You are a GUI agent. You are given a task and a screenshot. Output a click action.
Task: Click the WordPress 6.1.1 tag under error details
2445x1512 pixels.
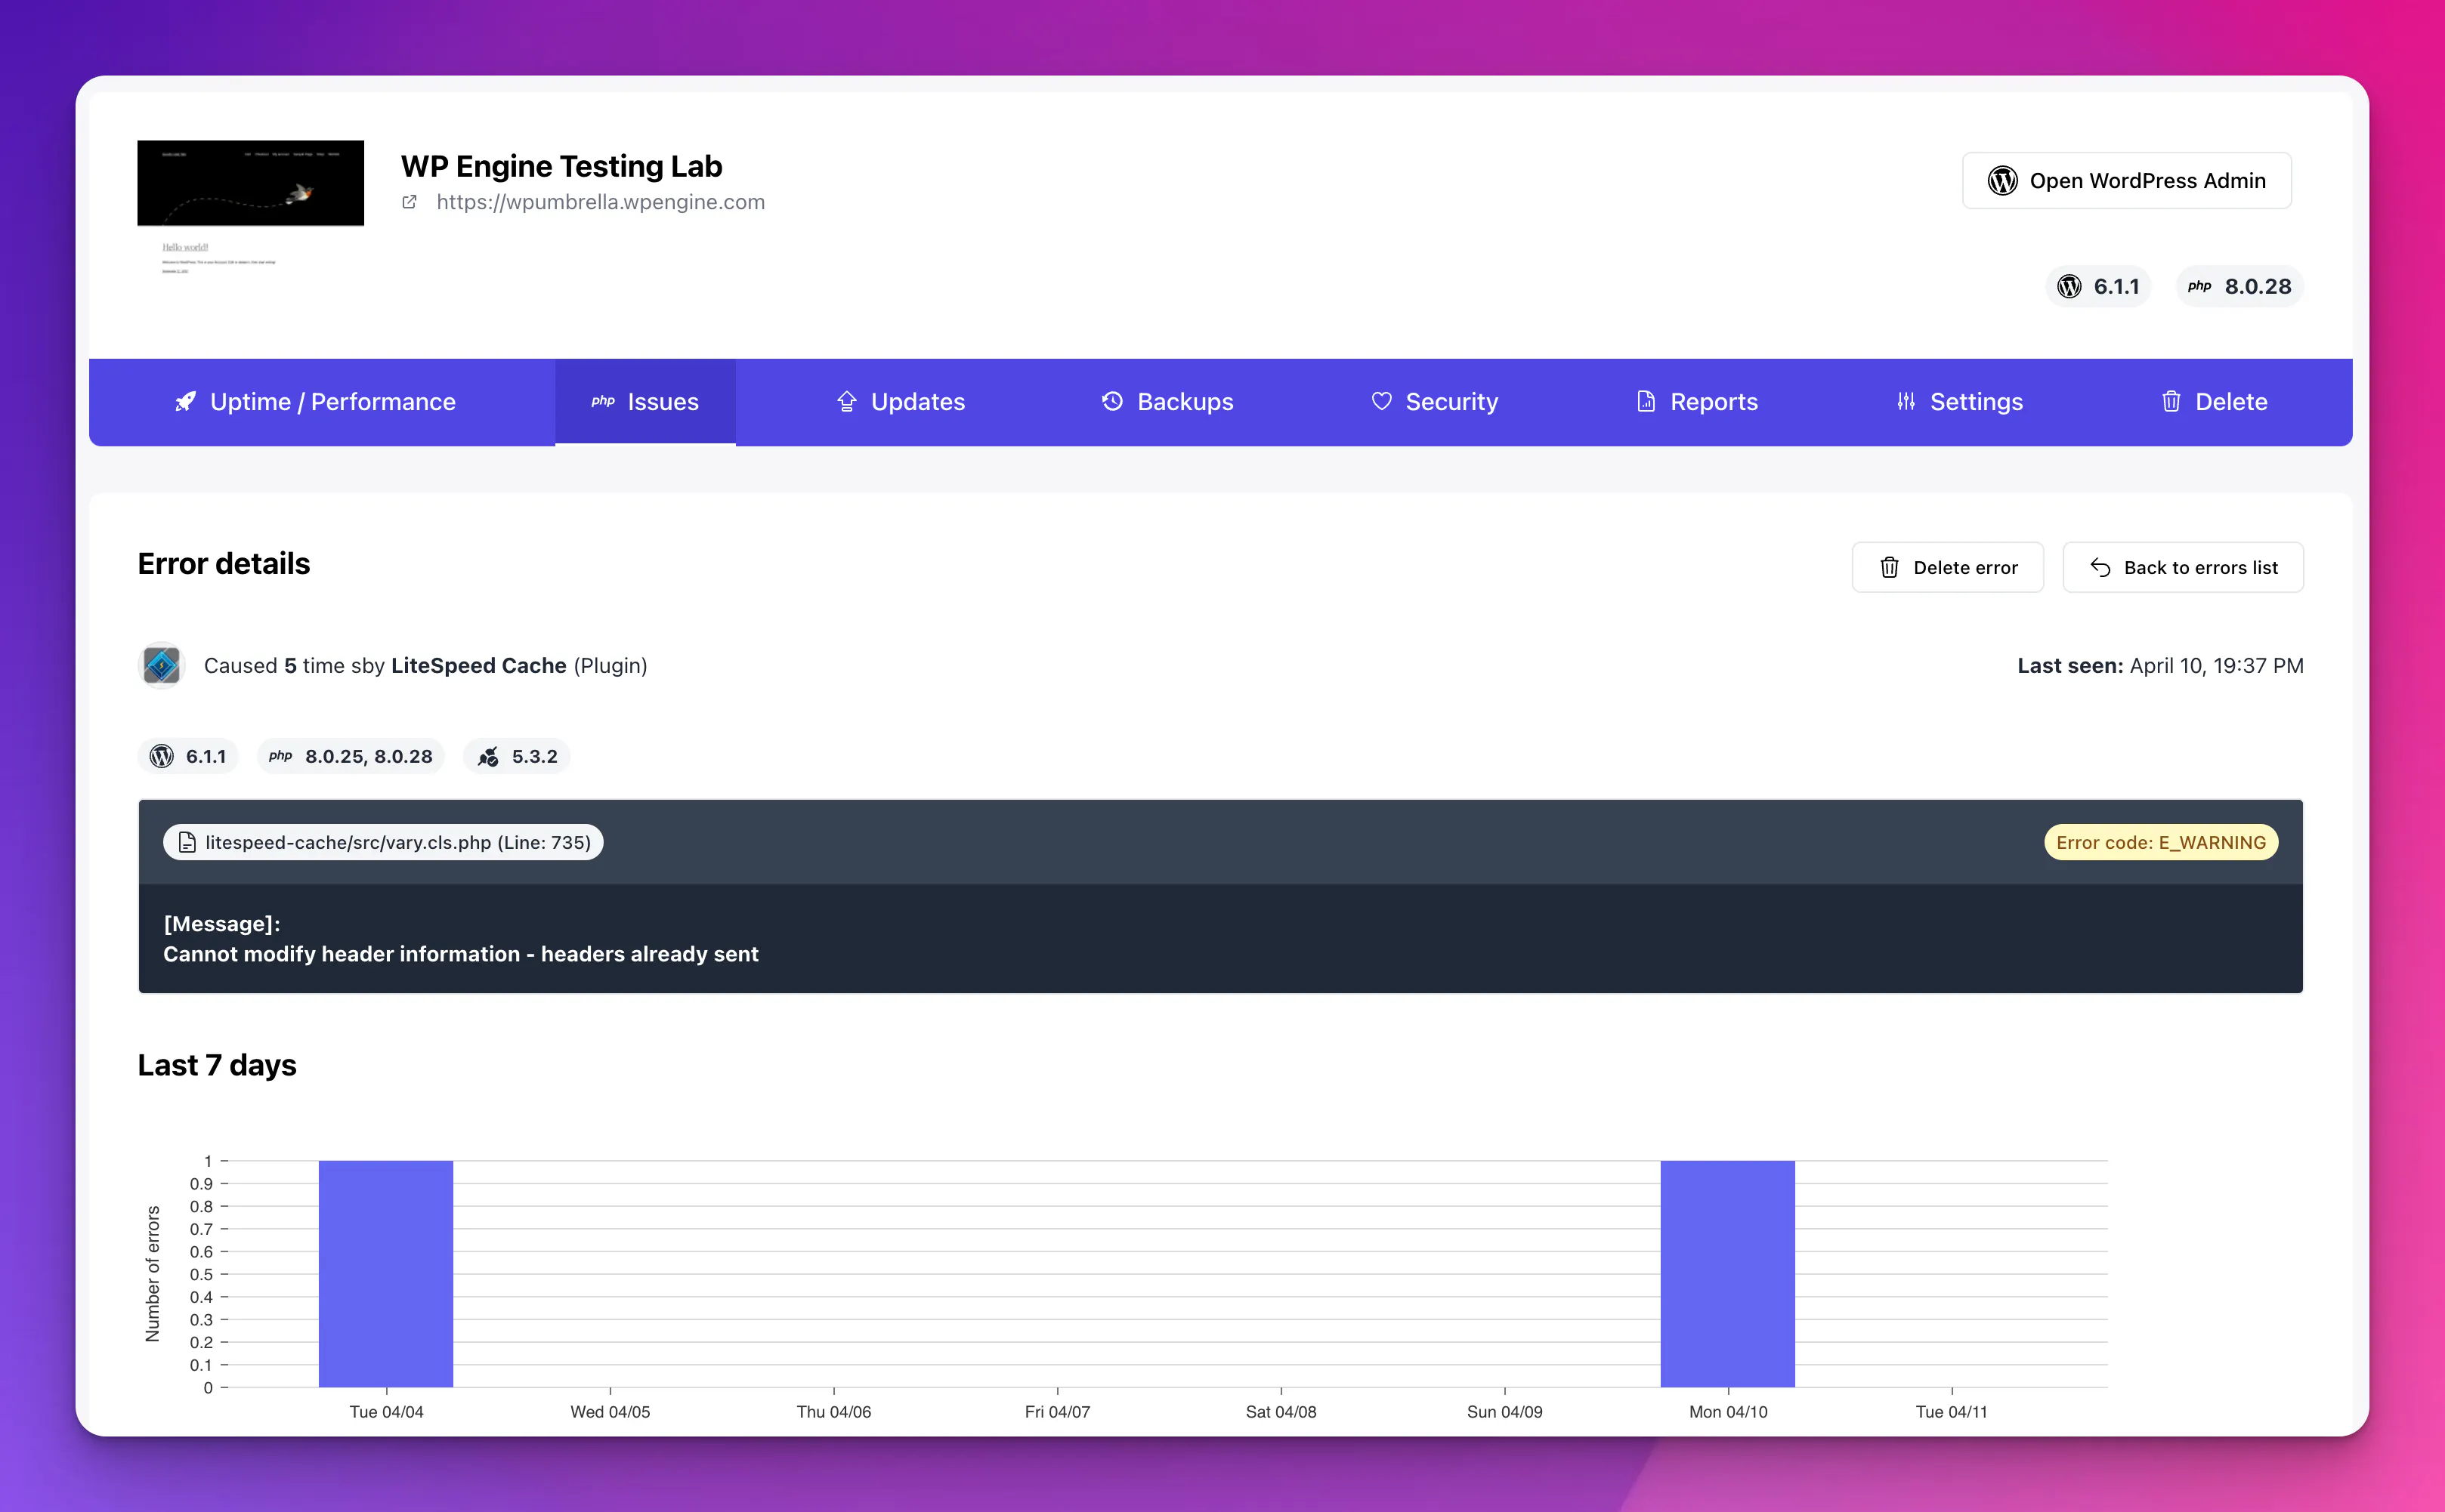click(188, 757)
